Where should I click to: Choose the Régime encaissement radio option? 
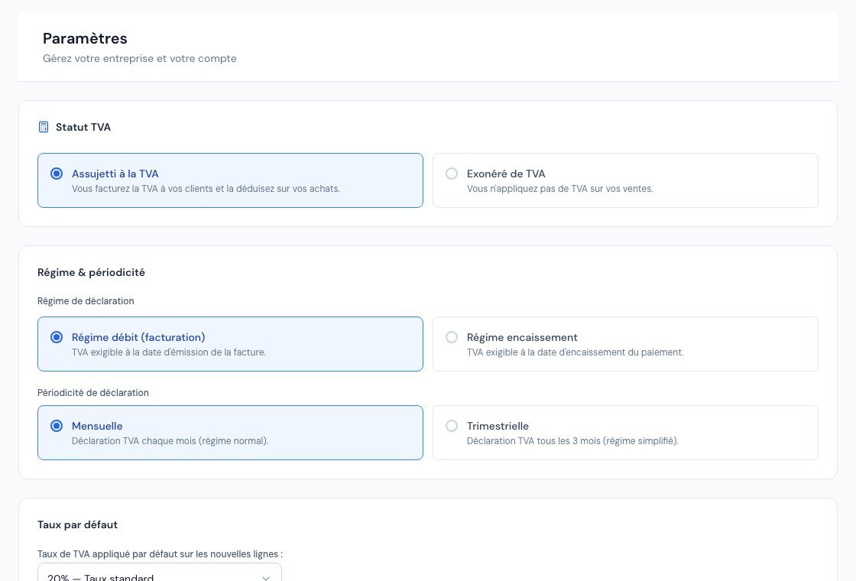coord(452,337)
